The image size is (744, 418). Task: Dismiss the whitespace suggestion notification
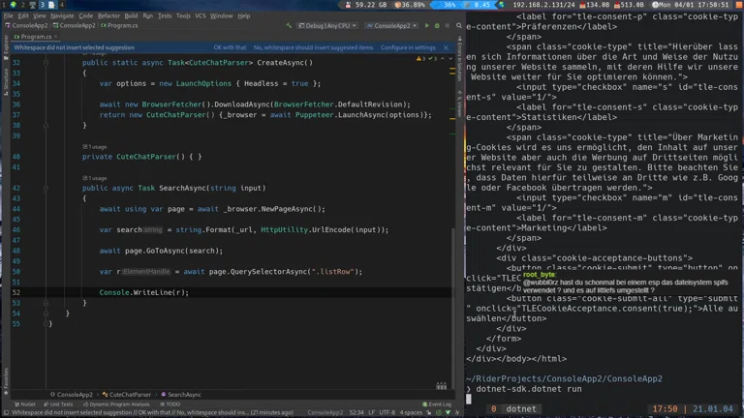[446, 47]
